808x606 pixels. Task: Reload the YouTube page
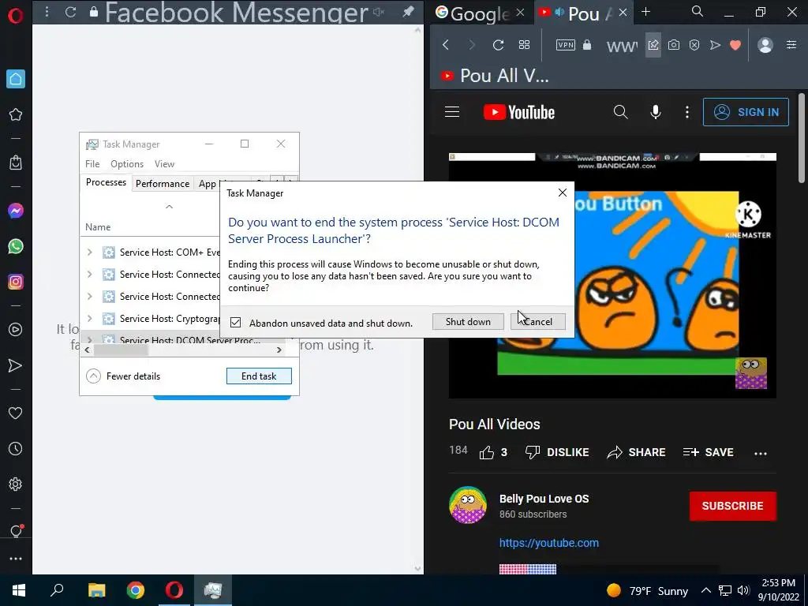point(498,45)
